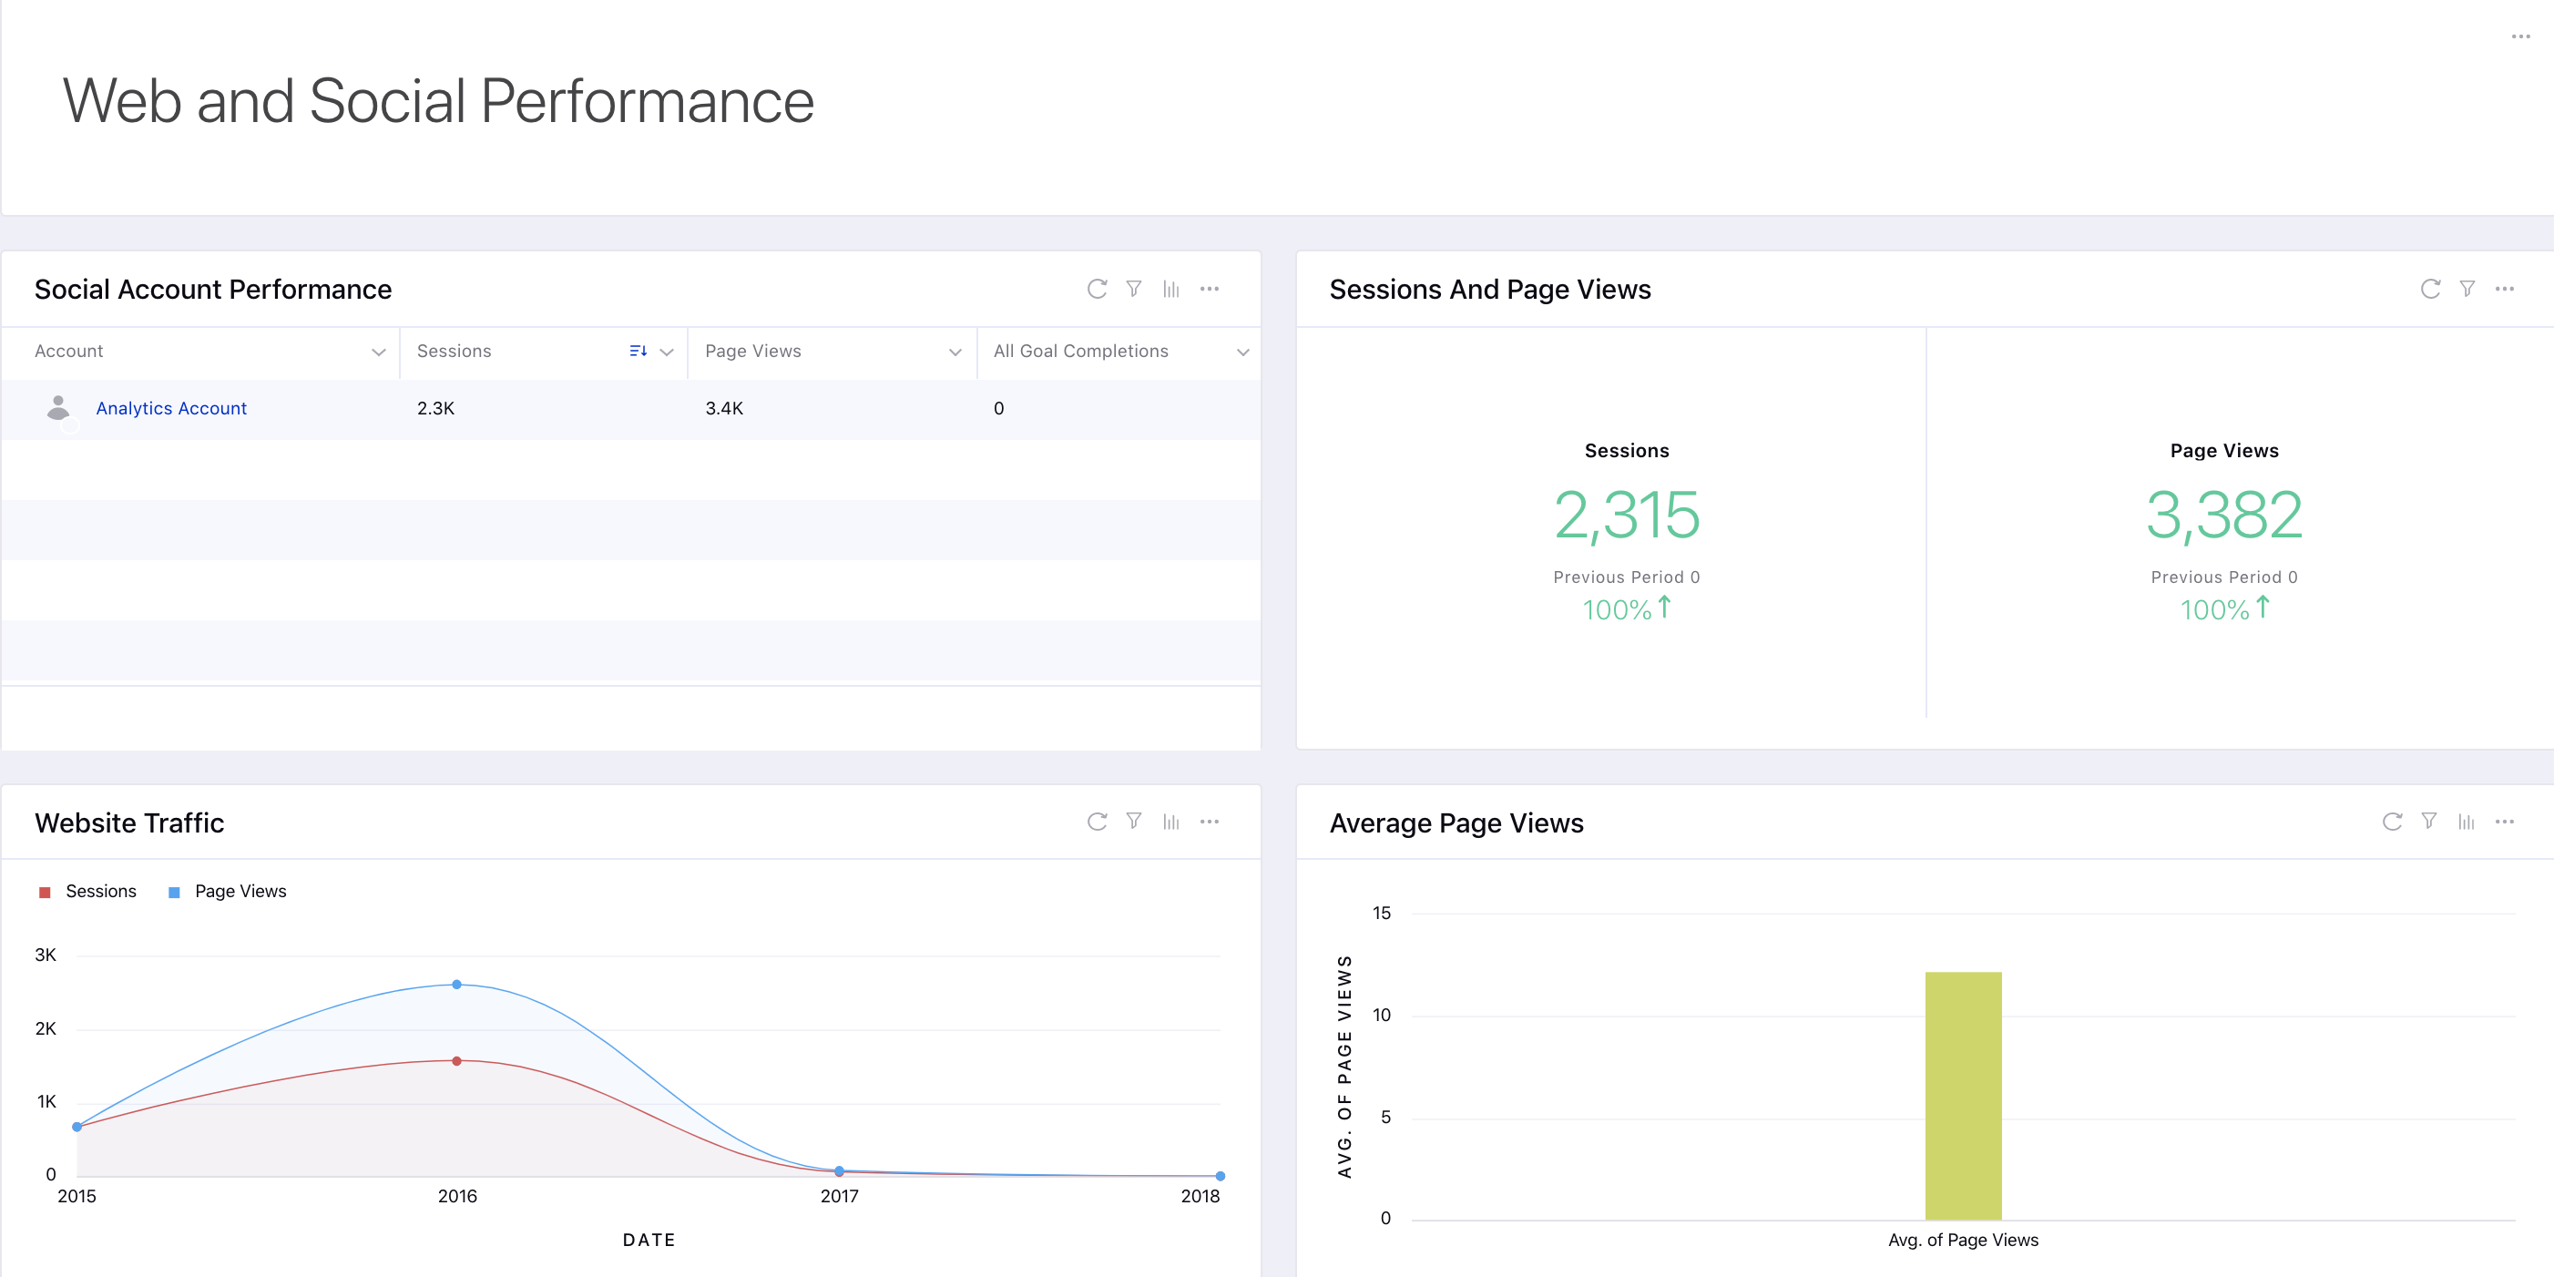Viewport: 2554px width, 1277px height.
Task: Open more options for Average Page Views
Action: point(2505,821)
